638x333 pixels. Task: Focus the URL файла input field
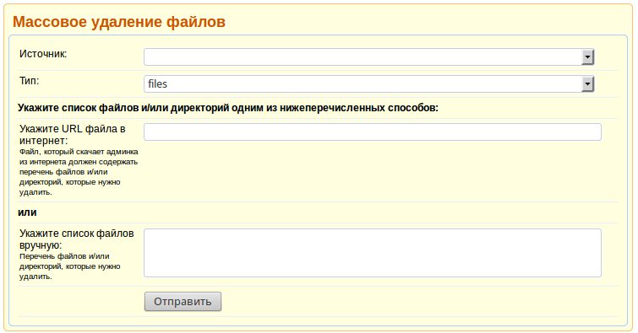373,132
